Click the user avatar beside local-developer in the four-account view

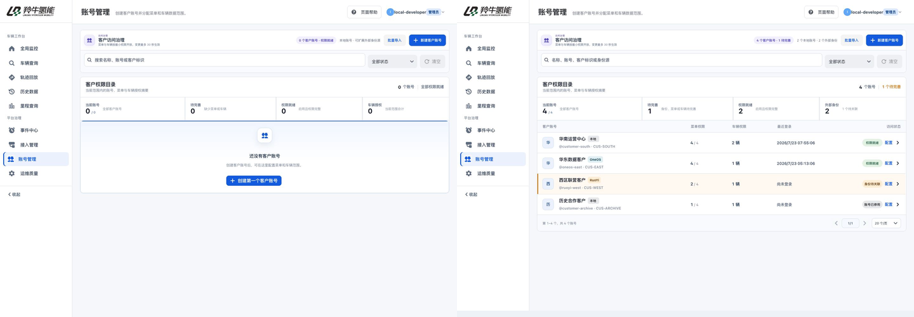pyautogui.click(x=847, y=12)
